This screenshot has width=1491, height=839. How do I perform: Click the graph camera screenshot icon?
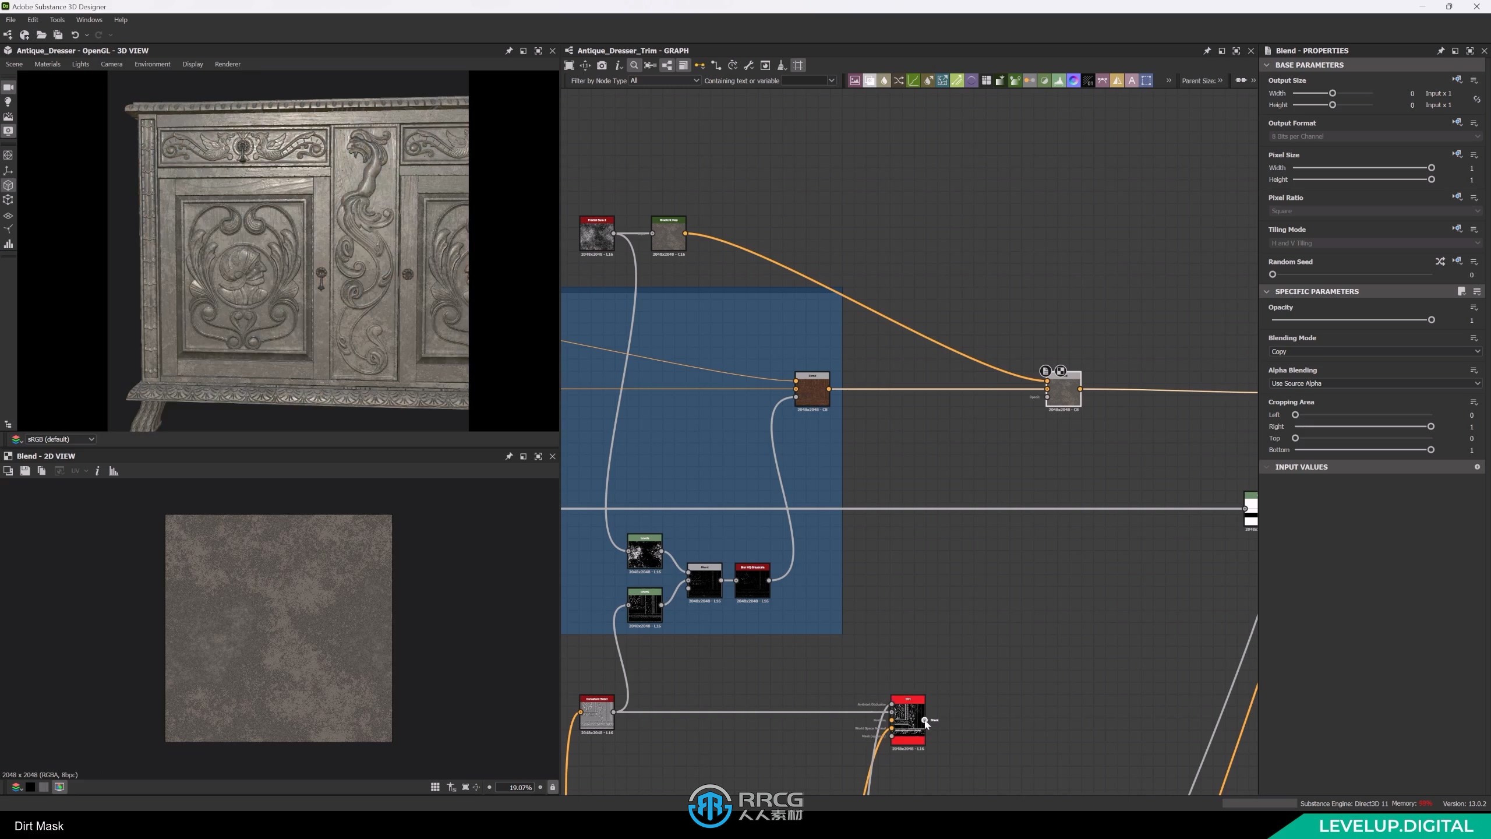pyautogui.click(x=602, y=65)
